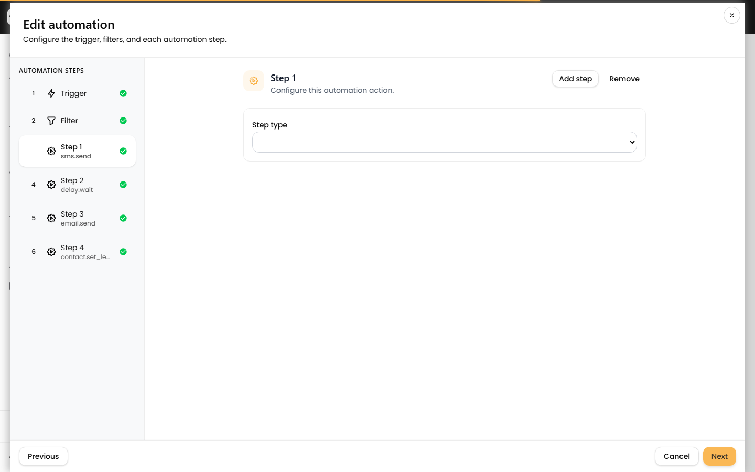Screen dimensions: 755x472
Task: Click the Filter funnel icon
Action: pyautogui.click(x=51, y=121)
